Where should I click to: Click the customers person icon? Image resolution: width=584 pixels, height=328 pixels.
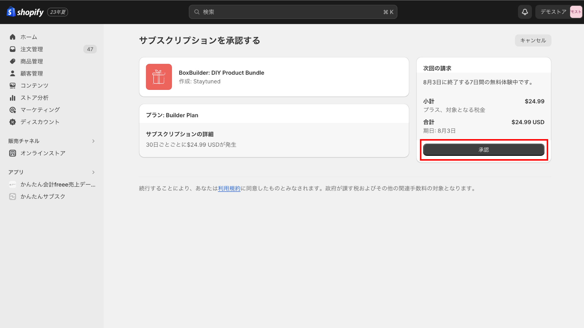(12, 73)
